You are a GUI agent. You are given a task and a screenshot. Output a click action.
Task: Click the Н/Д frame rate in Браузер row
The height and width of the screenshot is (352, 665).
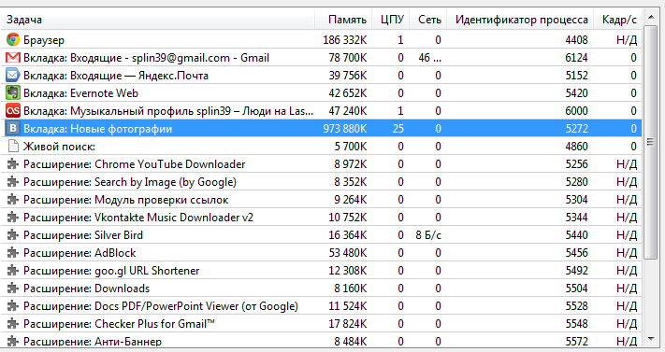[627, 40]
